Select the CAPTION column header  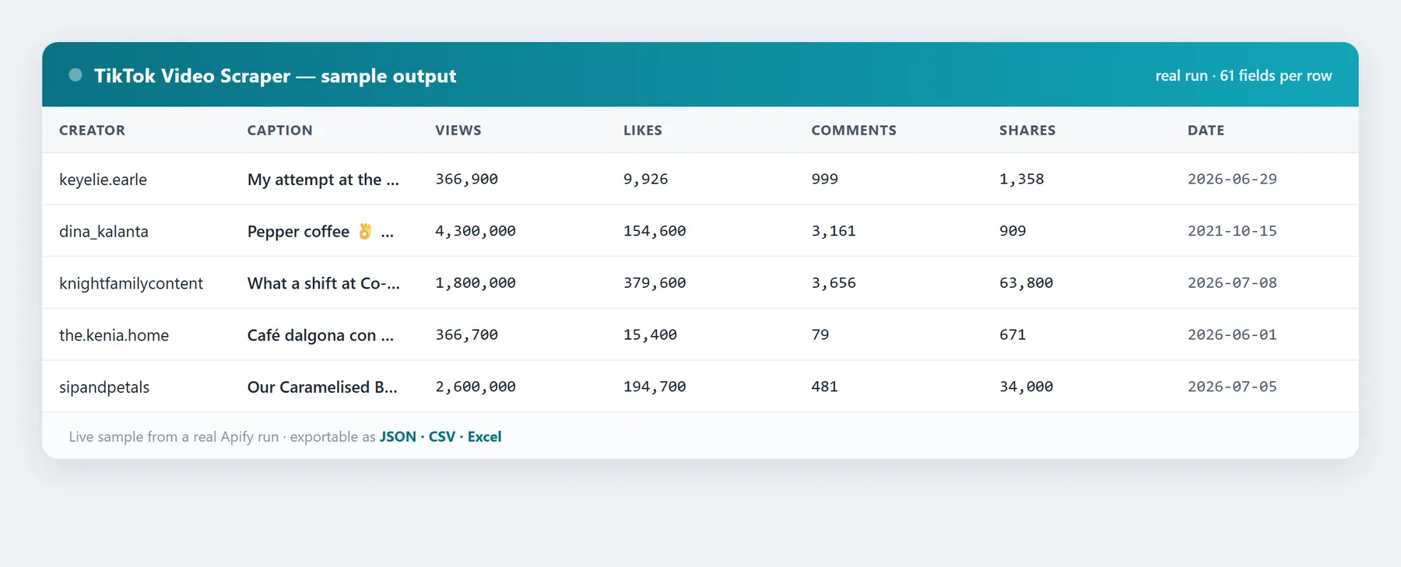(280, 130)
